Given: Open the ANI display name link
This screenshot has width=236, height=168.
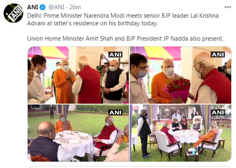Looking at the screenshot, I should coord(33,7).
